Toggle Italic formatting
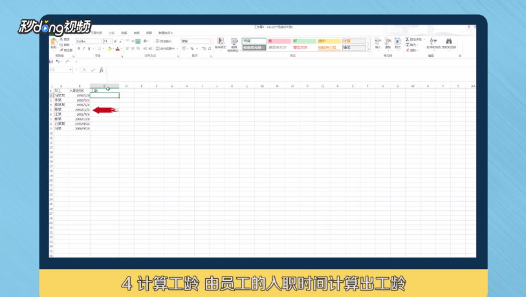The width and height of the screenshot is (526, 297). pos(84,49)
